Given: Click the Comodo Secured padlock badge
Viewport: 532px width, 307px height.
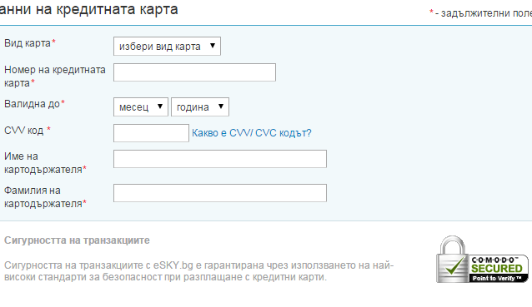Looking at the screenshot, I should 482,260.
